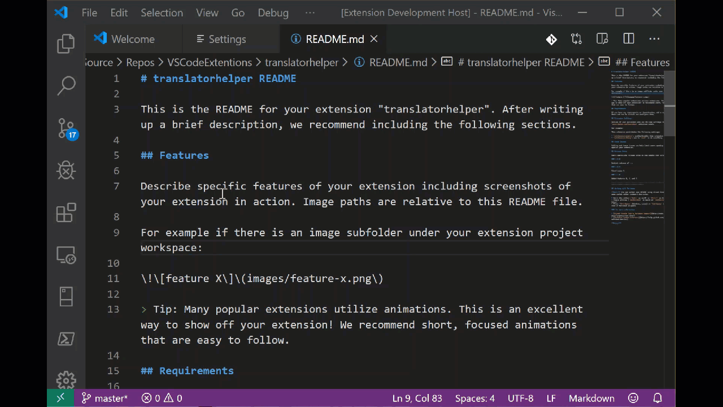
Task: Click '# translatorhelper README' heading on line 1
Action: (218, 79)
